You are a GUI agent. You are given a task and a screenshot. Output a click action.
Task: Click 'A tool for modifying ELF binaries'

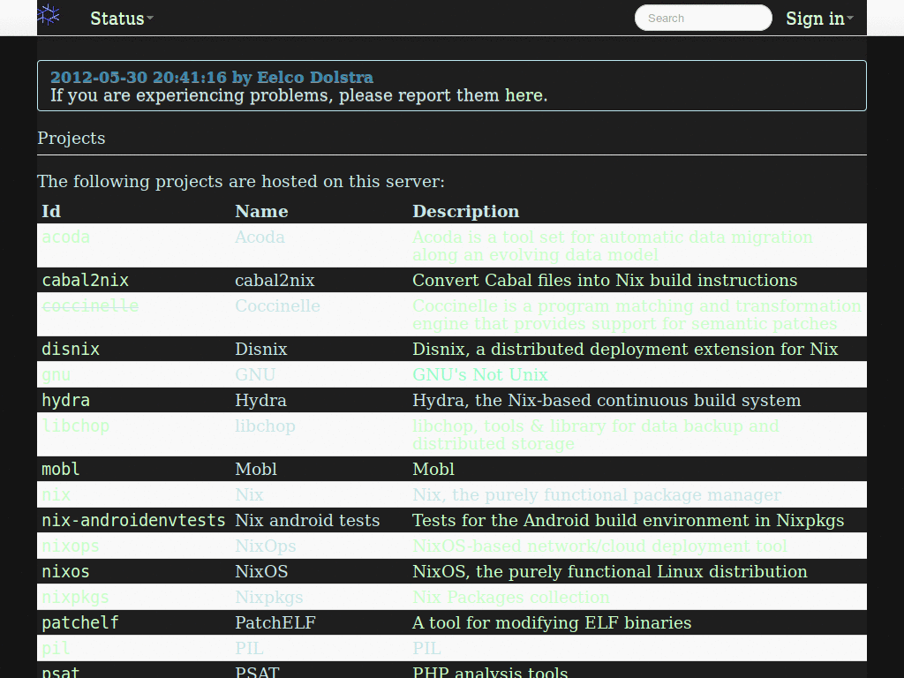552,622
